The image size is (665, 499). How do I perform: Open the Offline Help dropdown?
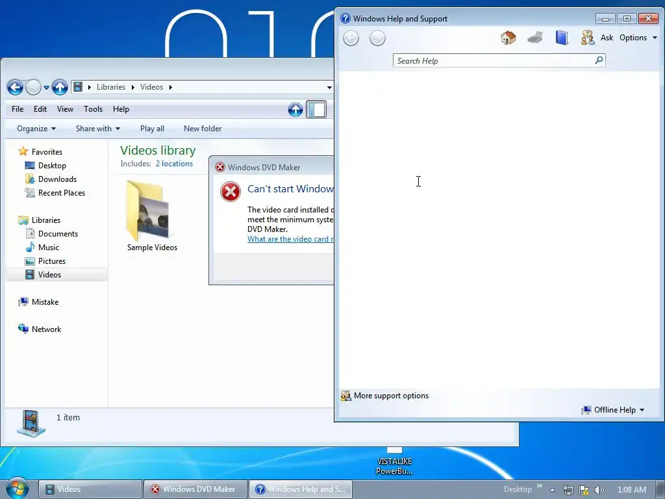(x=613, y=410)
